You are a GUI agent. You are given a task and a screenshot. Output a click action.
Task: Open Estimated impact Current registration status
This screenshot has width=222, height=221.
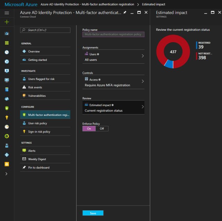[x=113, y=108]
